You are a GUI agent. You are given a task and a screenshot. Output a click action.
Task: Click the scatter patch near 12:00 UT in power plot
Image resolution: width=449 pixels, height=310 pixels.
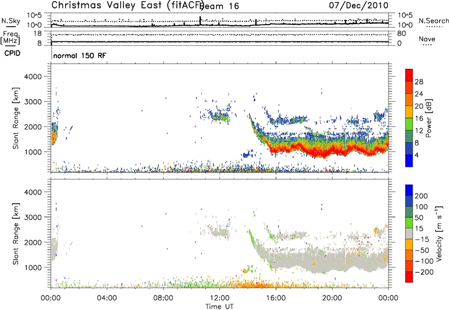coord(220,116)
